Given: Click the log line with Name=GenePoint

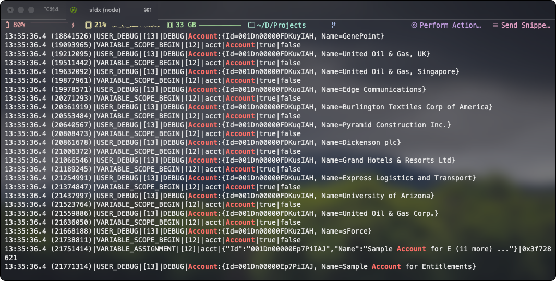Looking at the screenshot, I should [195, 36].
